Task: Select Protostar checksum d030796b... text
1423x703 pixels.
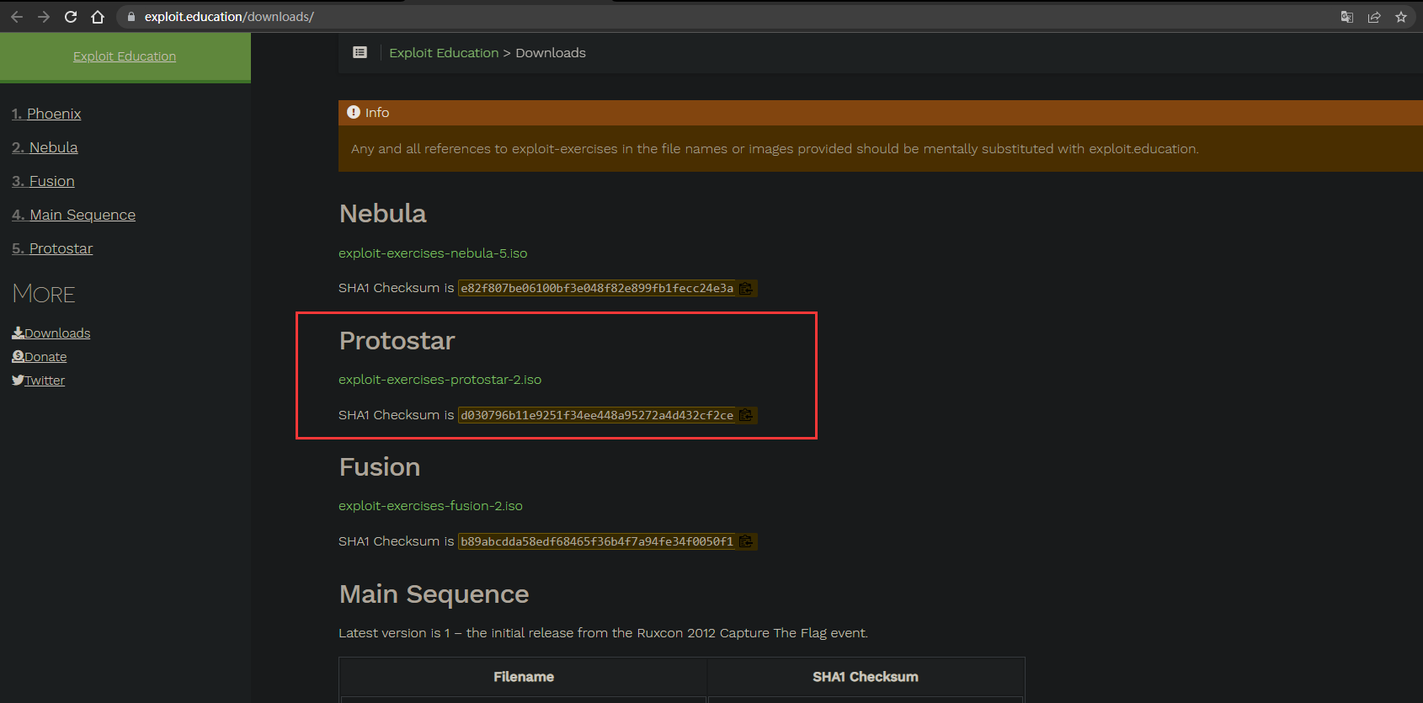Action: coord(597,415)
